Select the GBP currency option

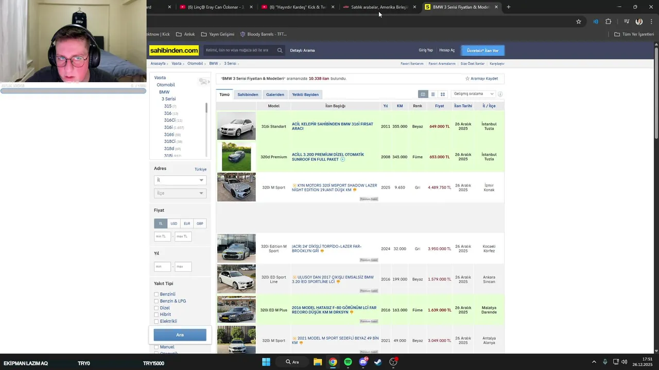(200, 224)
